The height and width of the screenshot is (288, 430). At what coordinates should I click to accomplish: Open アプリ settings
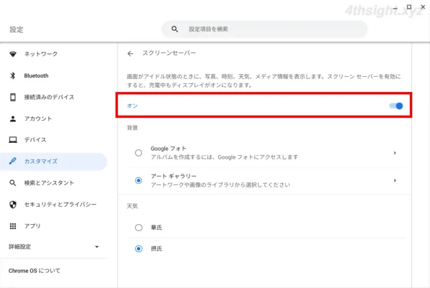54,226
